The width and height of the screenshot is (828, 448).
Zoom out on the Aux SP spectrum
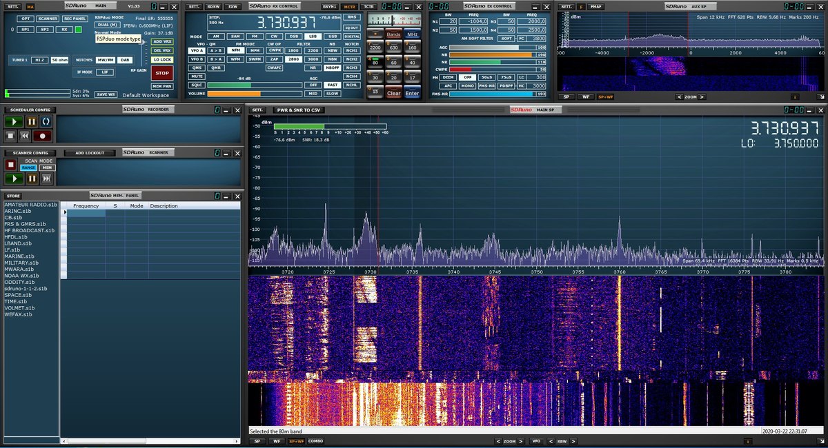(678, 96)
